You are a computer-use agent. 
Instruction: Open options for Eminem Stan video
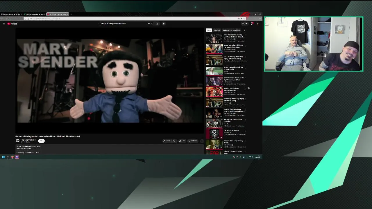coord(246,141)
